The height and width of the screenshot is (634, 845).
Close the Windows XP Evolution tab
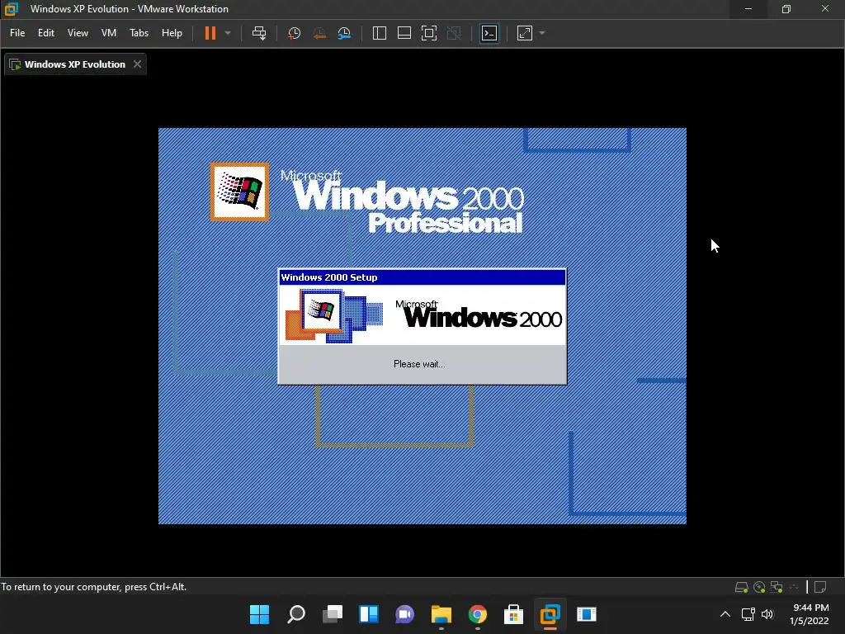click(x=138, y=64)
